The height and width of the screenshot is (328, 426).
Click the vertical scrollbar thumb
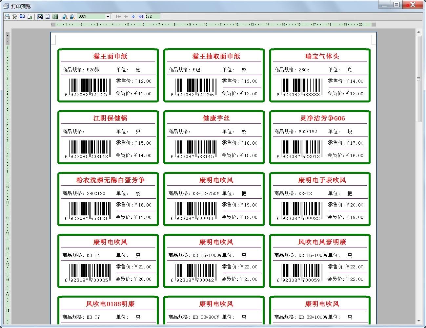coord(419,79)
